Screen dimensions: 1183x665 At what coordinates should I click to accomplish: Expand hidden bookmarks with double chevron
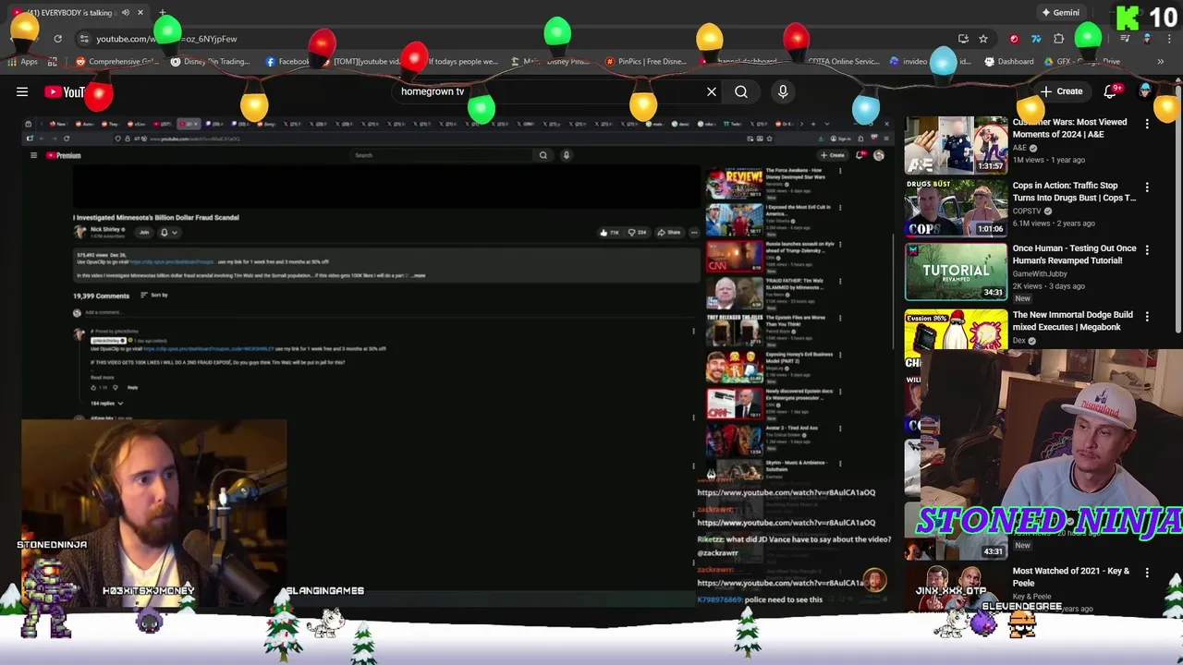1161,62
